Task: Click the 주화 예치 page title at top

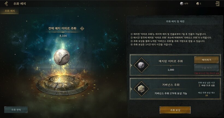Action: (20, 4)
